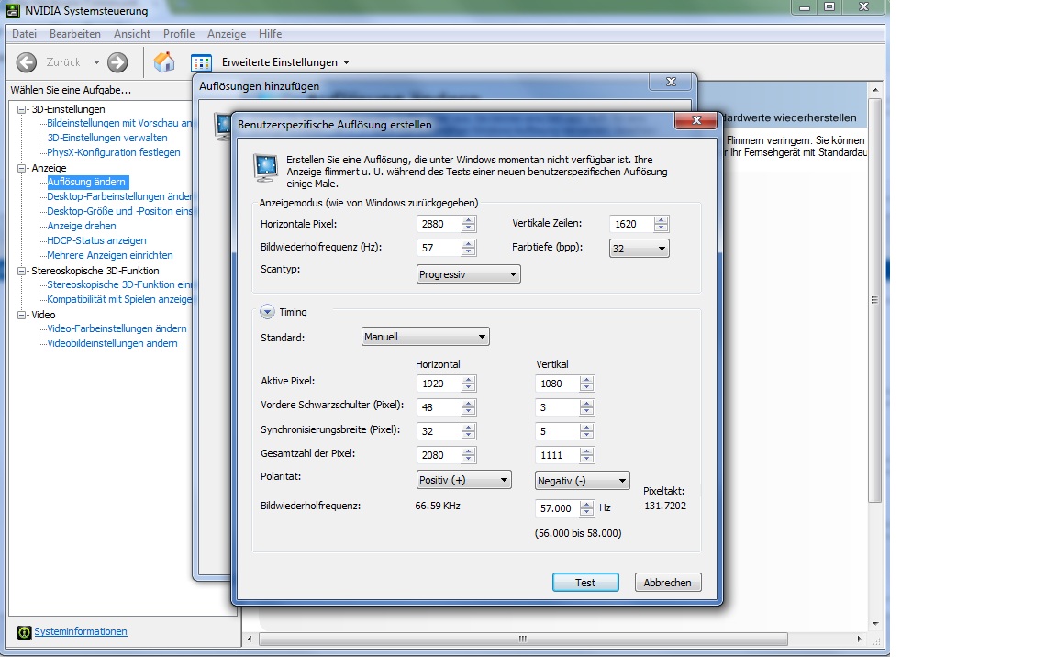Select Video-Farbeinstellungen ändern item
The image size is (1057, 657).
[x=117, y=328]
